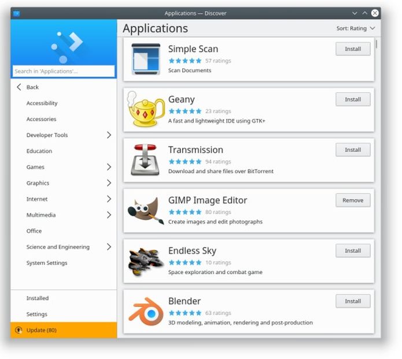The height and width of the screenshot is (359, 402).
Task: Install Blender
Action: tap(353, 301)
